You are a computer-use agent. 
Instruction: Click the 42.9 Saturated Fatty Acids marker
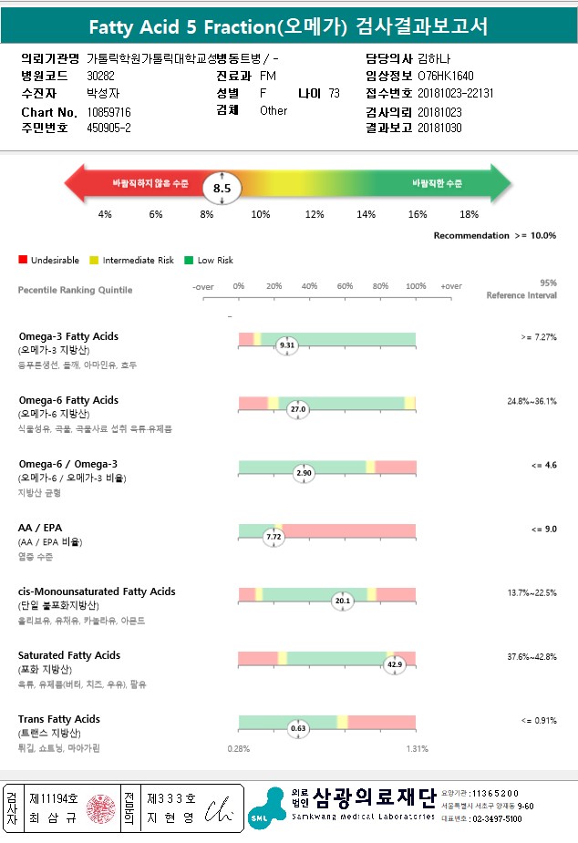coord(395,664)
